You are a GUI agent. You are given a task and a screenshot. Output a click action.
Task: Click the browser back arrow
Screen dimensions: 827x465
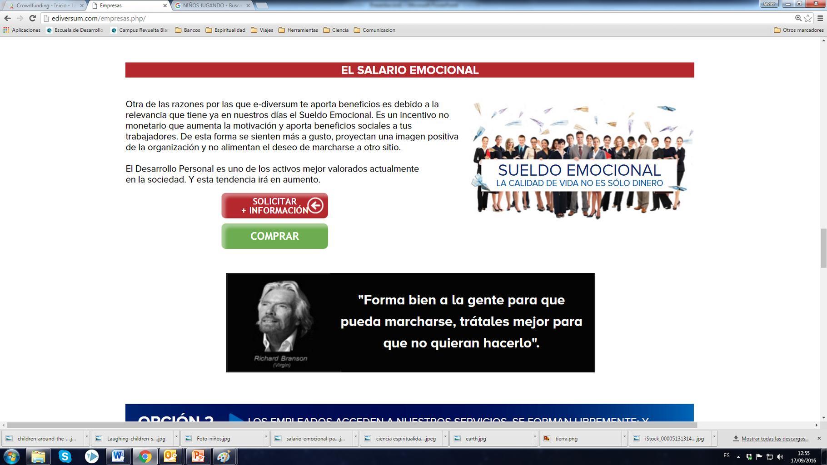(x=7, y=18)
